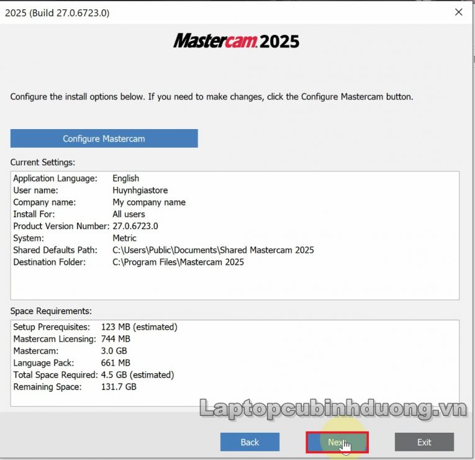Click the 'Remaining Space:' label
This screenshot has width=475, height=460.
coord(47,387)
